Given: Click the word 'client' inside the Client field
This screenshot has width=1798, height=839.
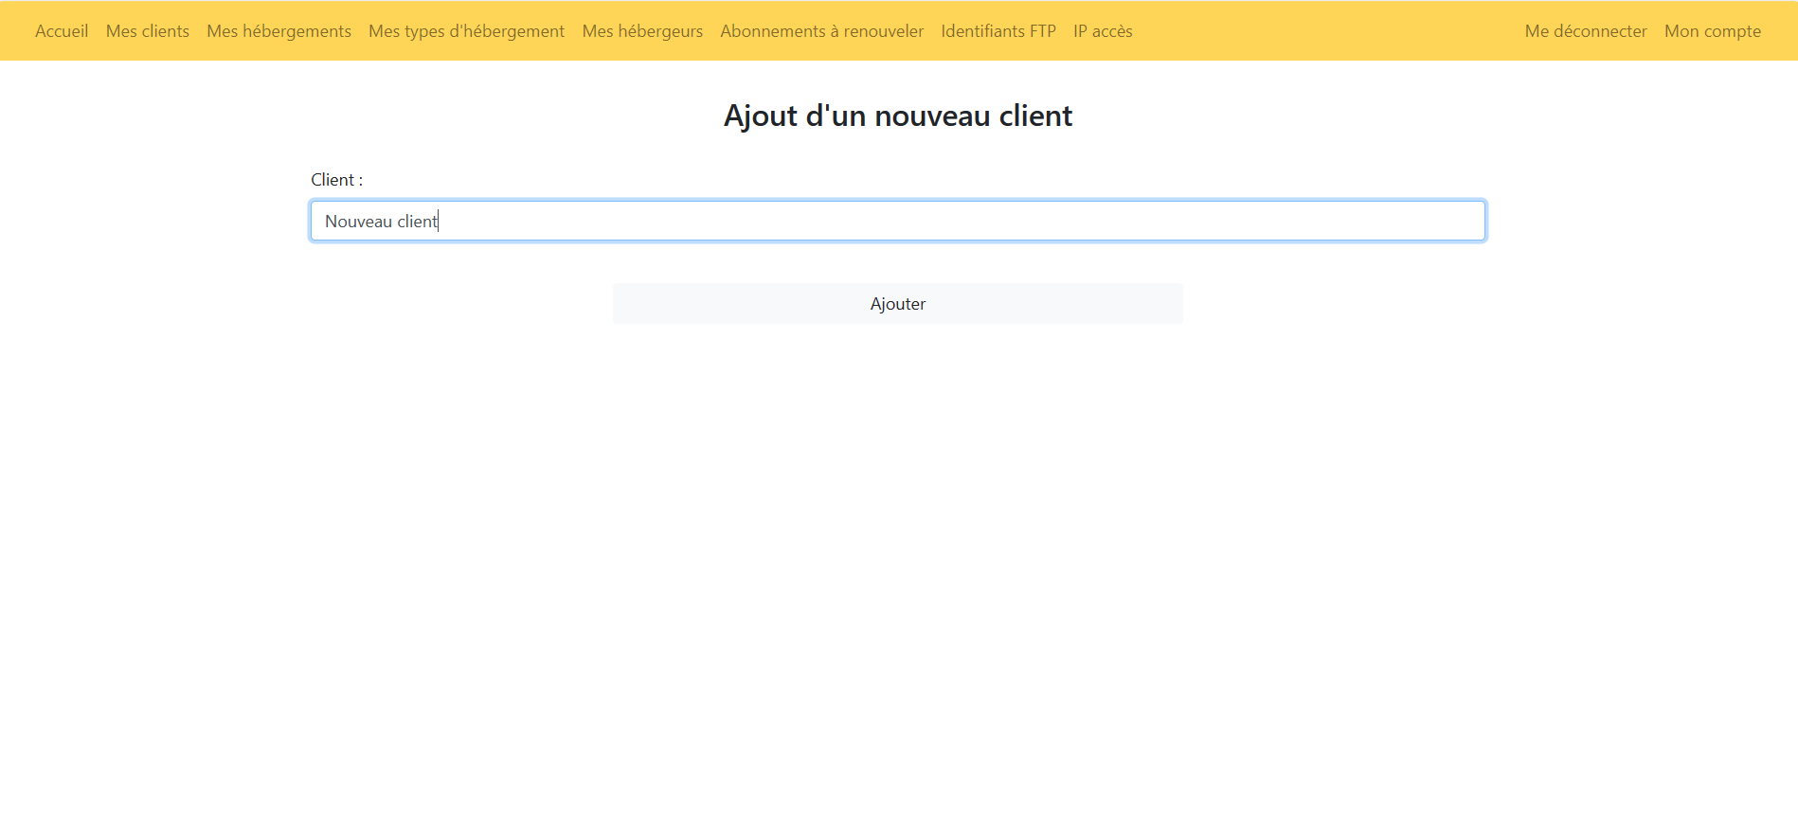Looking at the screenshot, I should point(417,222).
